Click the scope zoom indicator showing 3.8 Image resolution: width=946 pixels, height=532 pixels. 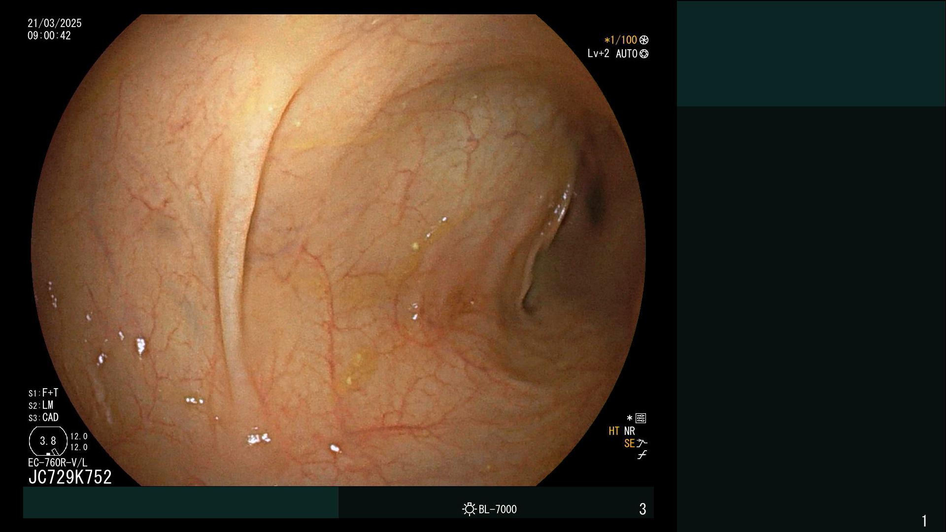(x=48, y=441)
